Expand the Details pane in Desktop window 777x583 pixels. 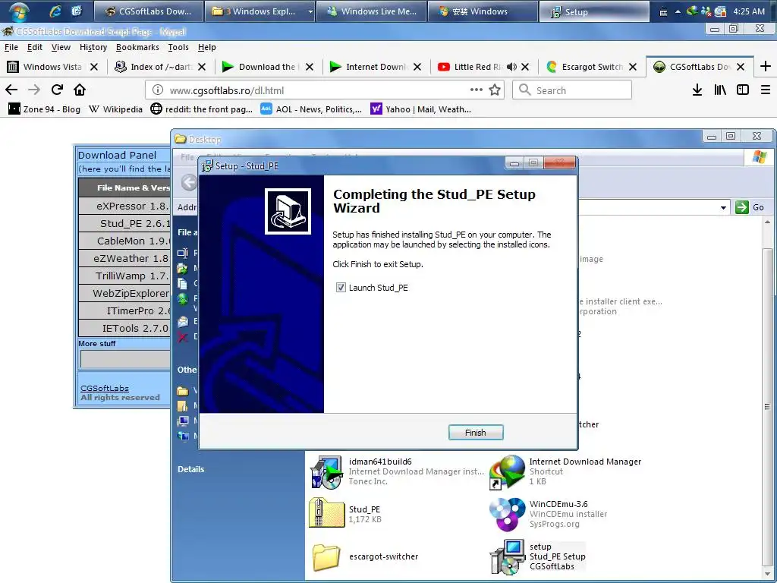pos(190,469)
